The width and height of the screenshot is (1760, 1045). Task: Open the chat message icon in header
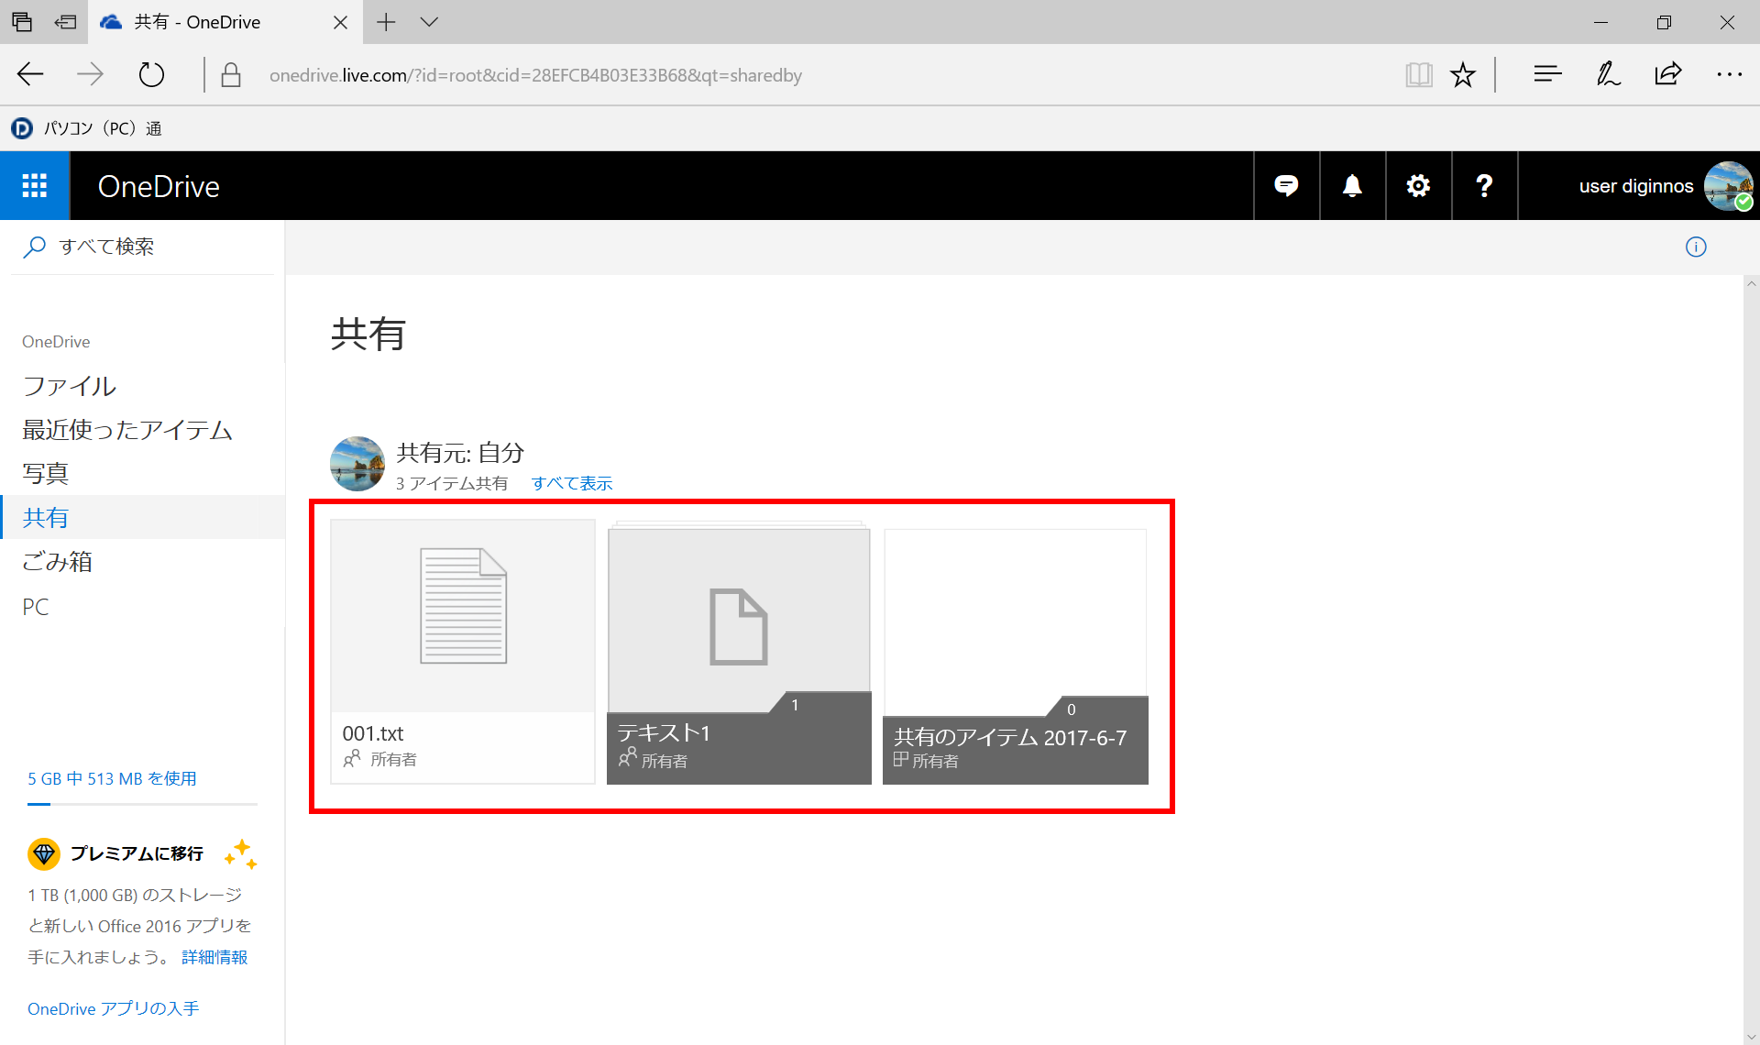click(1286, 186)
